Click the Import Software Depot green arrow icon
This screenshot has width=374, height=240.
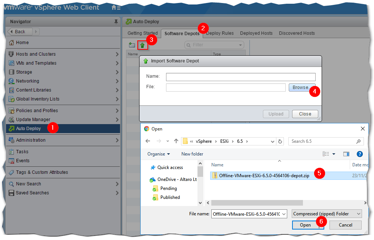(142, 45)
